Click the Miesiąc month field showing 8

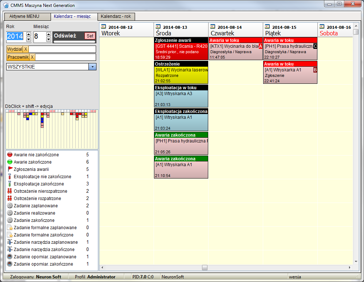click(40, 36)
